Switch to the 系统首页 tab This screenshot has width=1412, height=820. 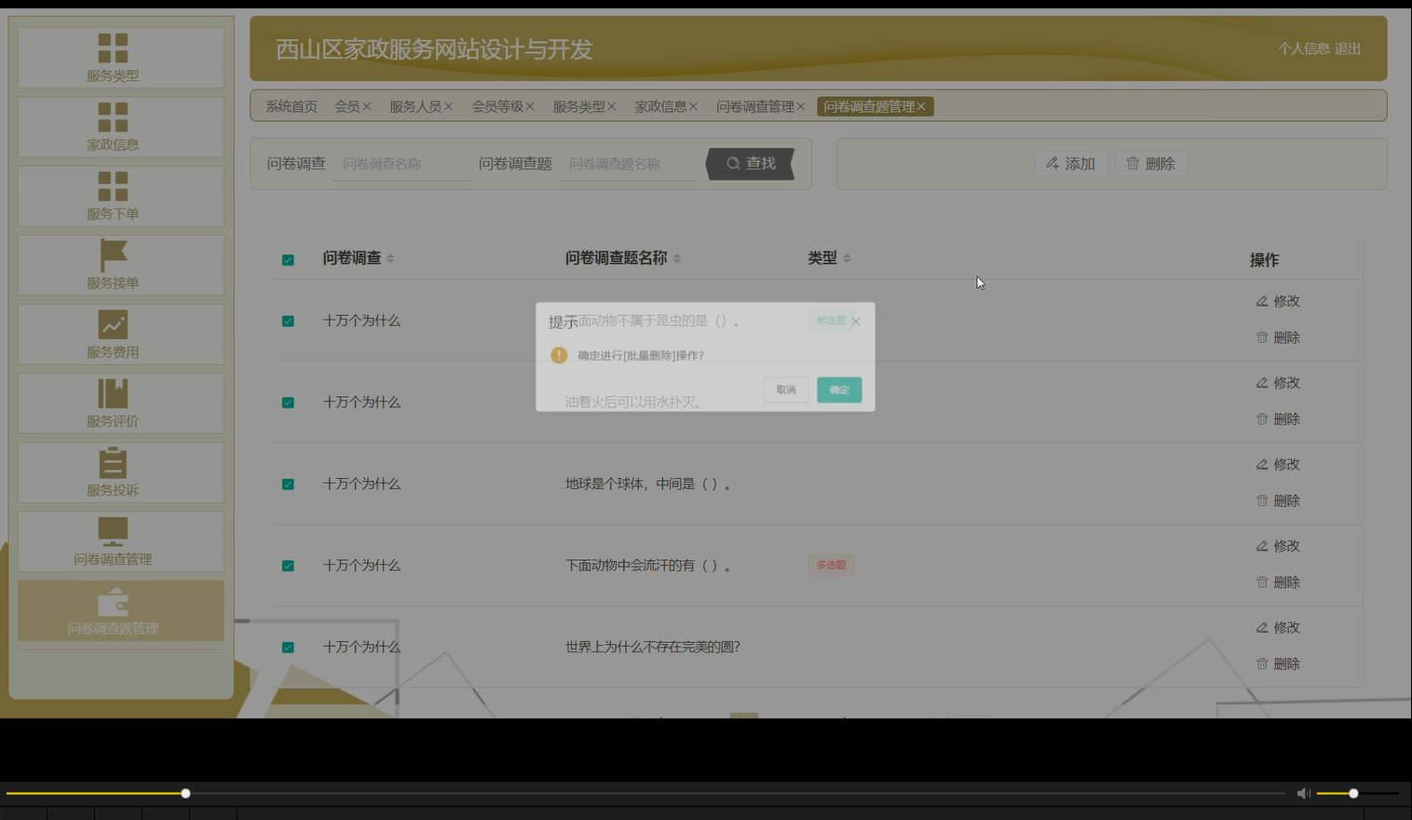point(291,105)
